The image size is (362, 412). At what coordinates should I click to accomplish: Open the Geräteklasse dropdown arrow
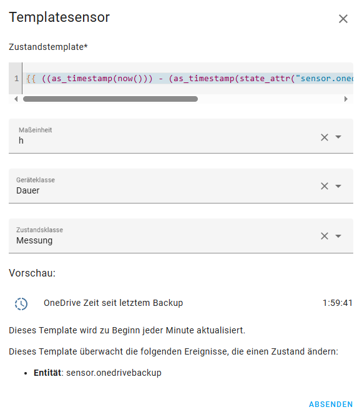point(338,186)
